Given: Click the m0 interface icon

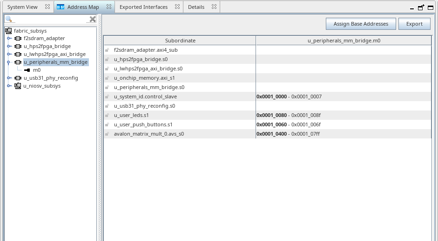Looking at the screenshot, I should pyautogui.click(x=27, y=70).
